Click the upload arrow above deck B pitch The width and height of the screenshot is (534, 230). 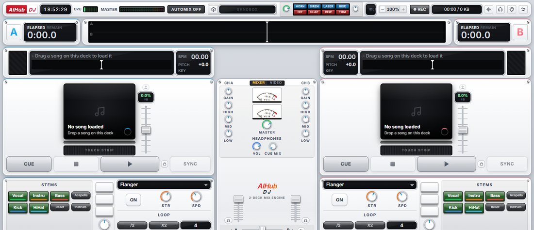[x=463, y=87]
